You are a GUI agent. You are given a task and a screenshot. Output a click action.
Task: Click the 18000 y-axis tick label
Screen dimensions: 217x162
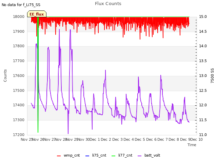click(19, 17)
